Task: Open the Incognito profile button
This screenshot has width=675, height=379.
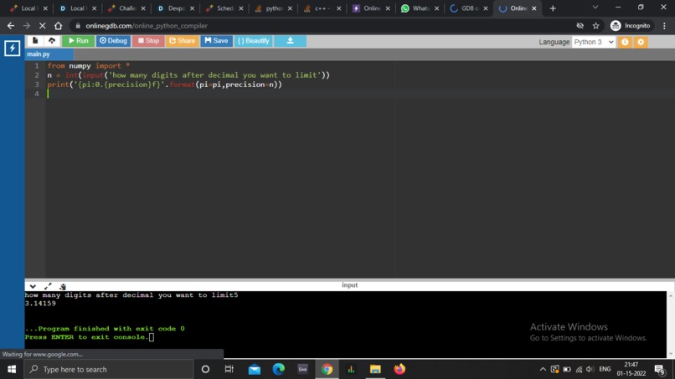Action: pos(631,26)
